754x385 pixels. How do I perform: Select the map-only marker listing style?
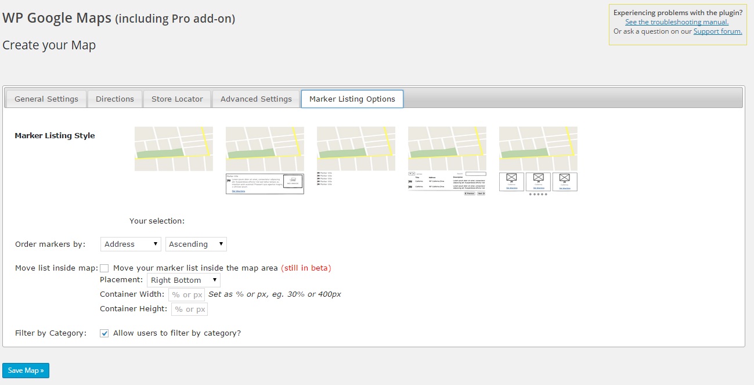click(174, 149)
